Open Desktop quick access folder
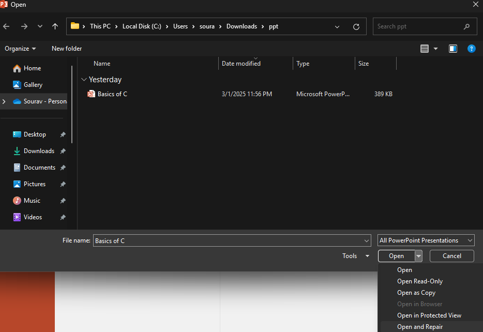Image resolution: width=483 pixels, height=332 pixels. tap(35, 134)
